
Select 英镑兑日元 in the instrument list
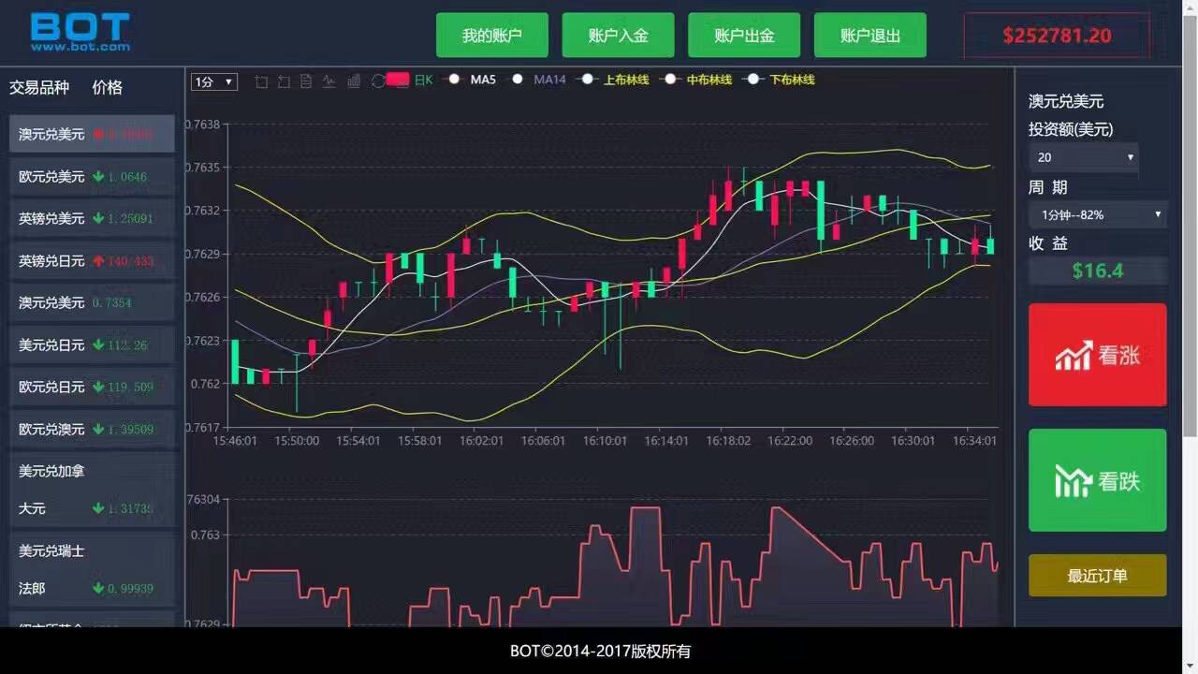91,260
